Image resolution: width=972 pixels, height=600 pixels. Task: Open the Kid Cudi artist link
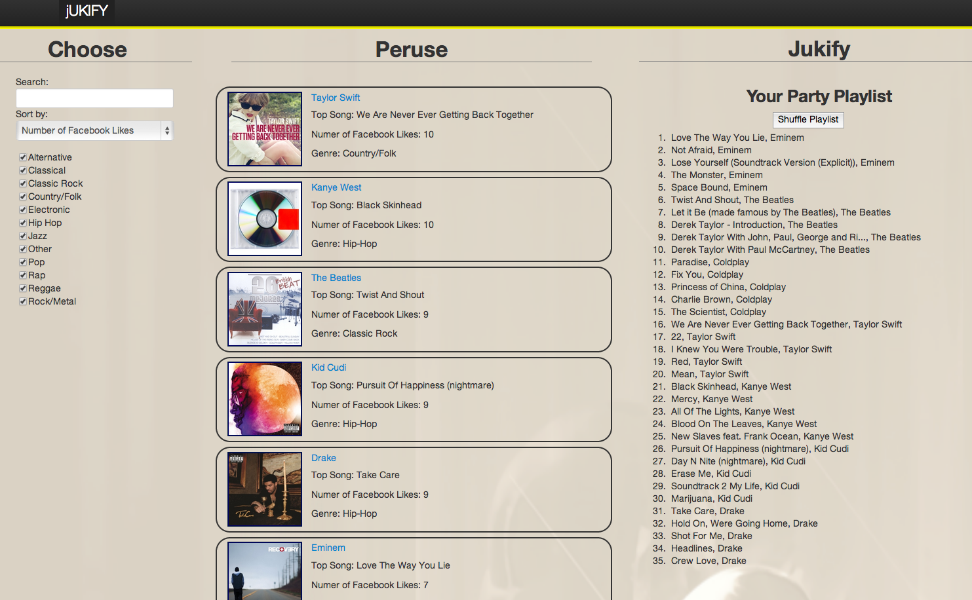[328, 367]
